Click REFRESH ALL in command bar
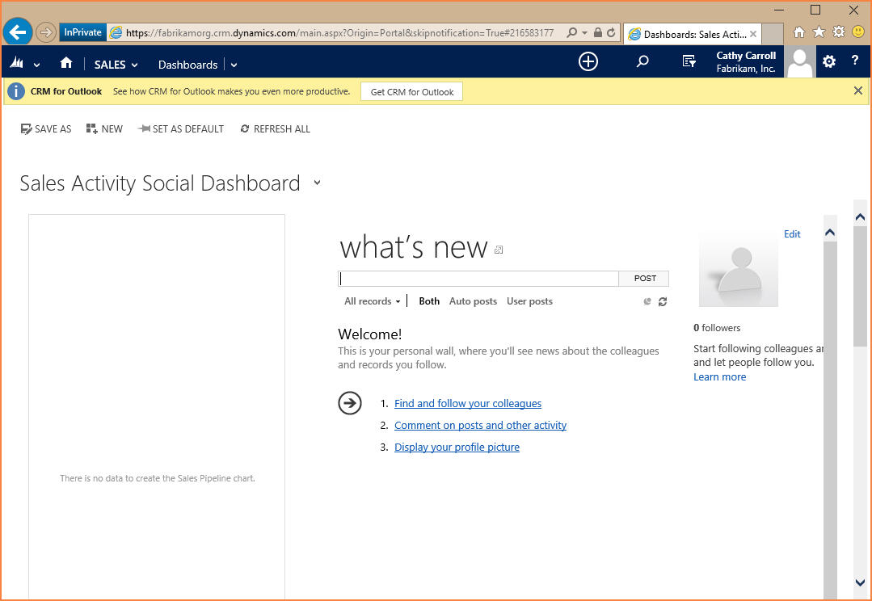The width and height of the screenshot is (872, 601). point(275,128)
